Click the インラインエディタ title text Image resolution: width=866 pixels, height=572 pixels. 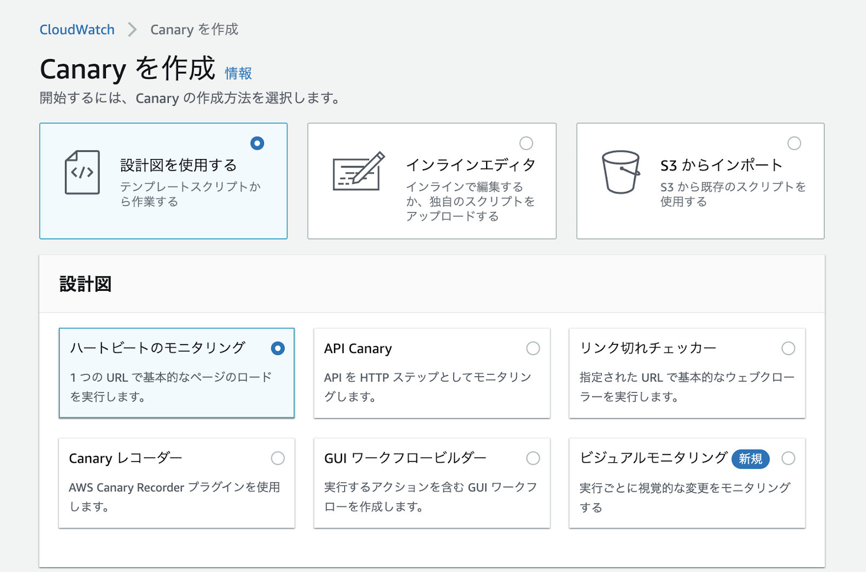pyautogui.click(x=471, y=165)
